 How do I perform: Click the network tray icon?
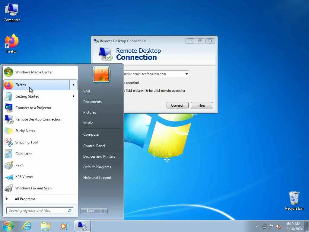pos(264,226)
